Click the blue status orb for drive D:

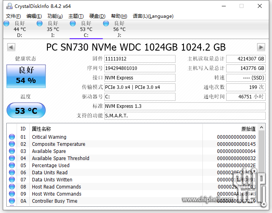click(6, 23)
